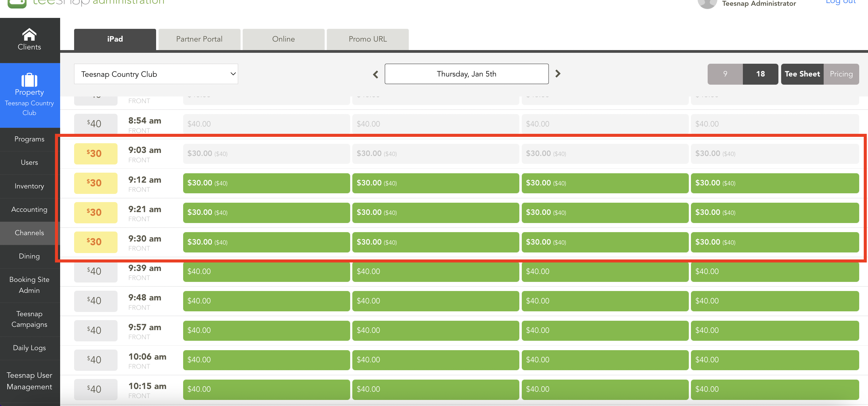Select 18-hole view toggle

[x=760, y=73]
